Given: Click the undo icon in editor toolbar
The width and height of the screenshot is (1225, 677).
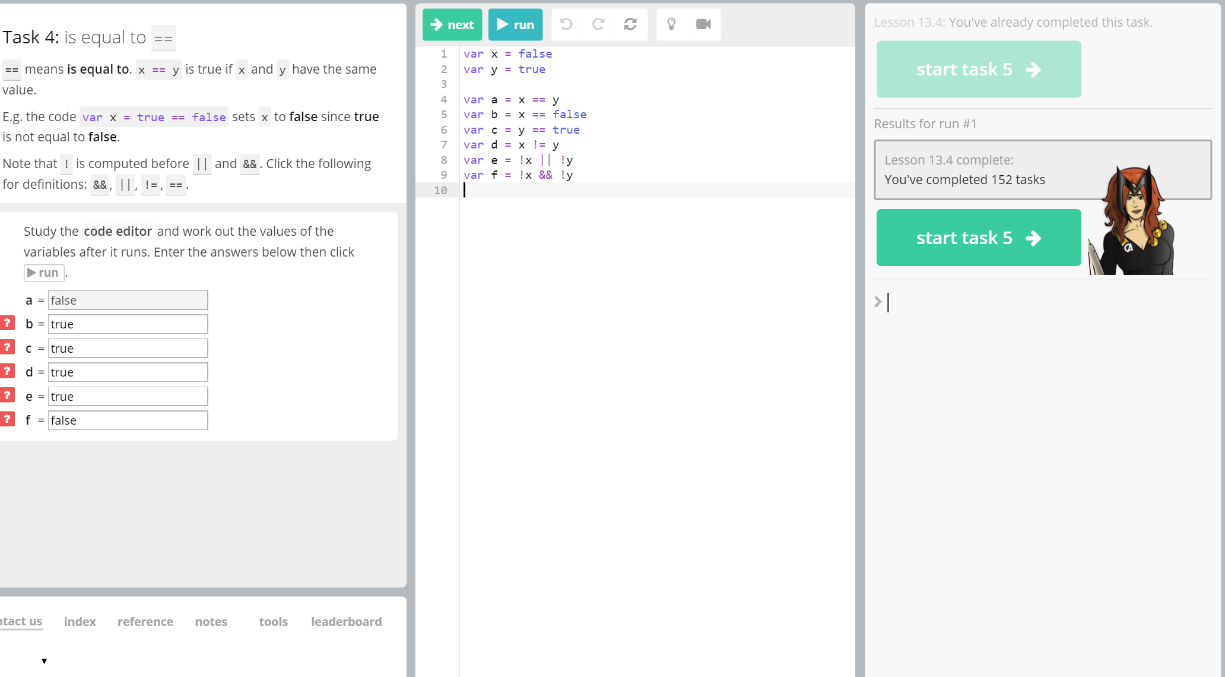Looking at the screenshot, I should tap(566, 24).
